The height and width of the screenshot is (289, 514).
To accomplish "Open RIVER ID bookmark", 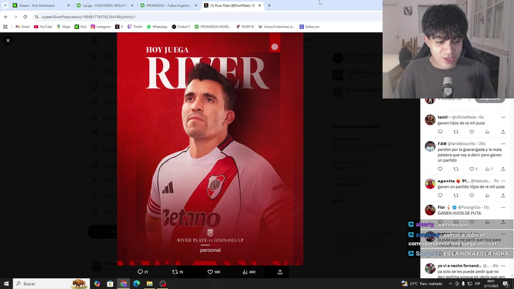I will [245, 27].
